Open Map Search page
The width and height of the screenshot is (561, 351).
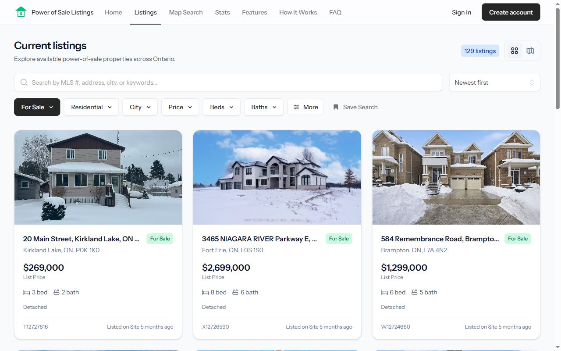click(x=186, y=12)
